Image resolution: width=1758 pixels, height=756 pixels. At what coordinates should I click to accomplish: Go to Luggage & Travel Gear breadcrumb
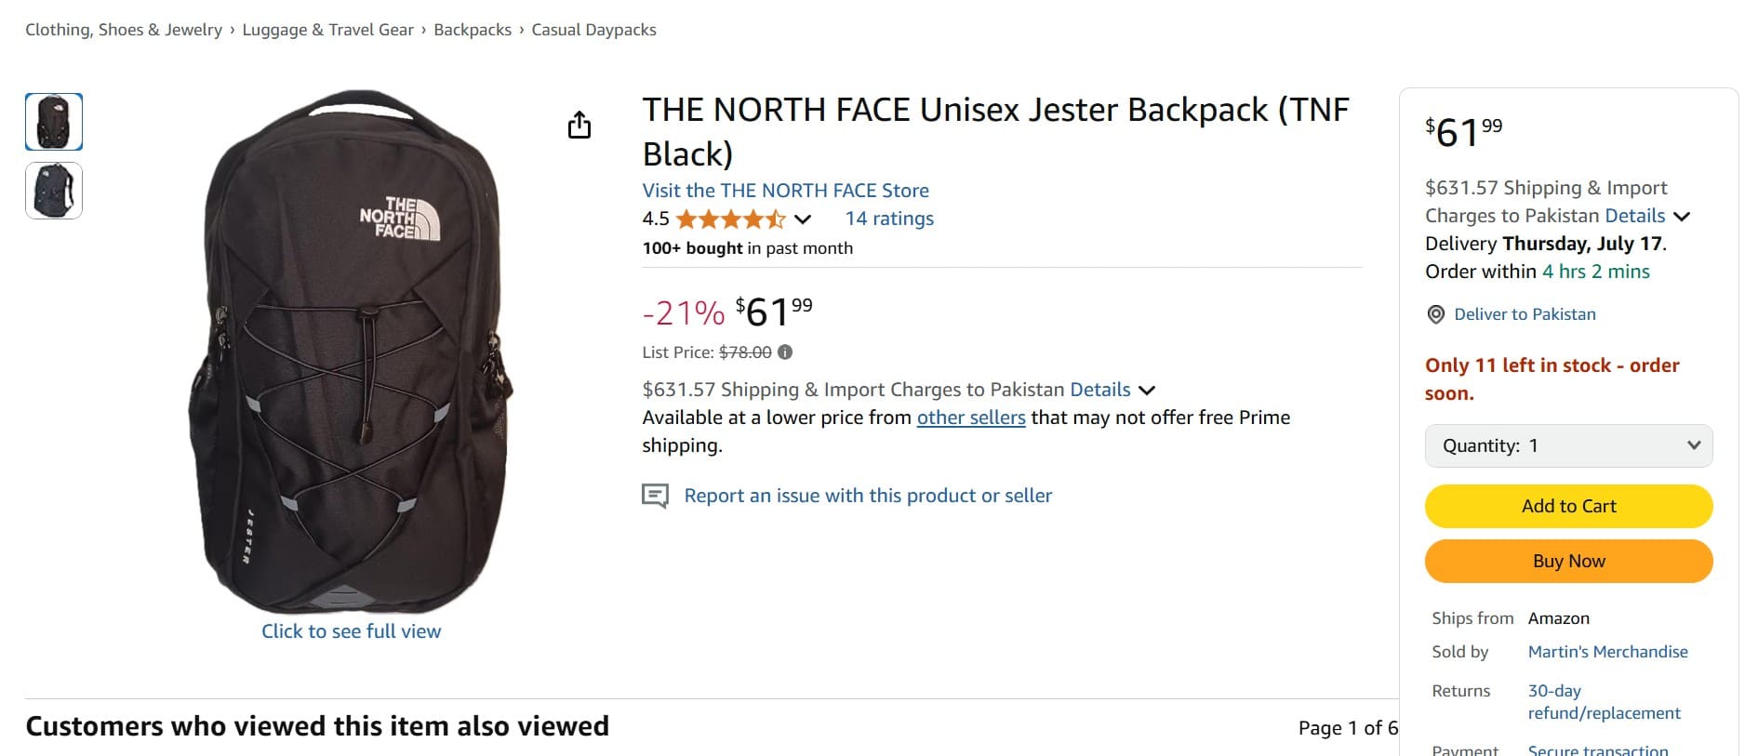(327, 30)
